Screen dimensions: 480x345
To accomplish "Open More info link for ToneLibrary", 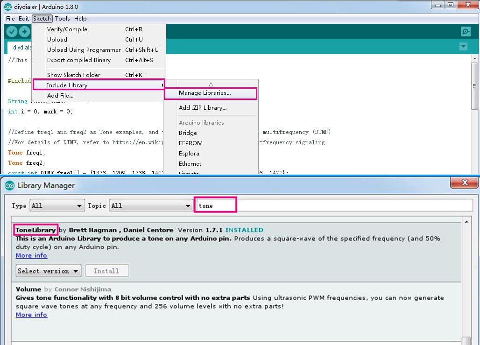I will (x=31, y=255).
